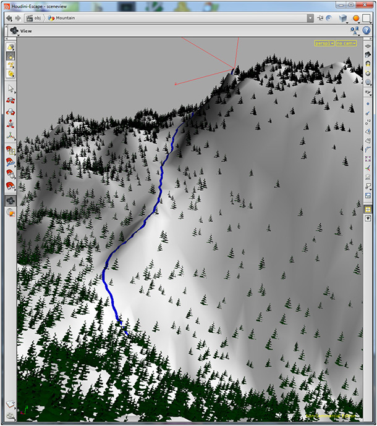Toggle background image display icon

coord(368,196)
